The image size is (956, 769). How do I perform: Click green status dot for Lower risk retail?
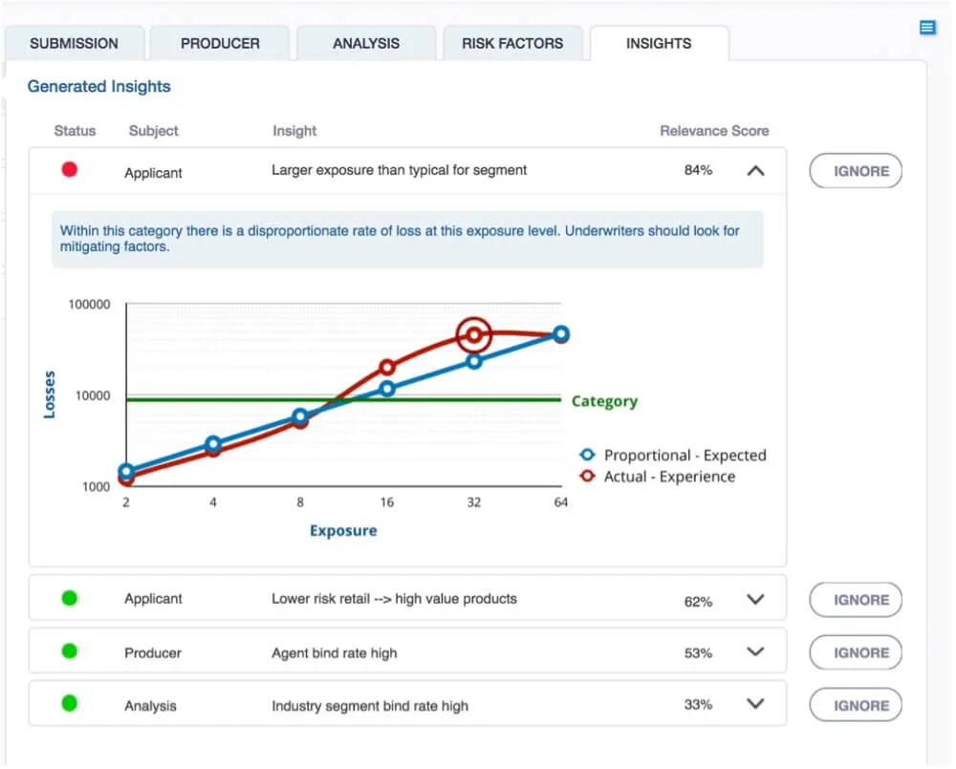tap(69, 599)
